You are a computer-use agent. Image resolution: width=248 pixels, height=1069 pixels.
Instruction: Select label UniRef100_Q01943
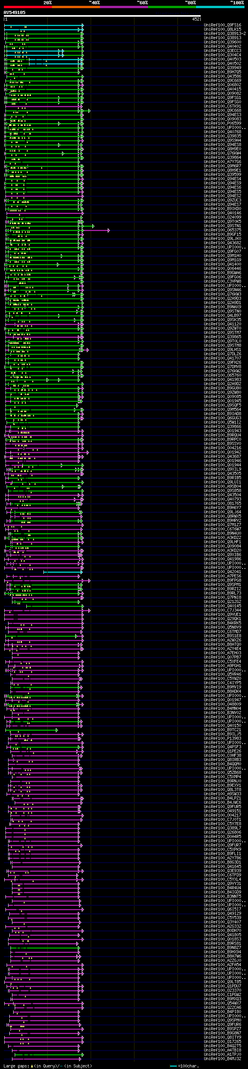(x=222, y=431)
